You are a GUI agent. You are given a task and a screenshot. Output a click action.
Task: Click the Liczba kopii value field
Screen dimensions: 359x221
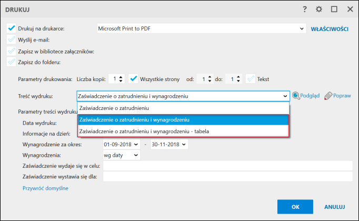(x=113, y=79)
